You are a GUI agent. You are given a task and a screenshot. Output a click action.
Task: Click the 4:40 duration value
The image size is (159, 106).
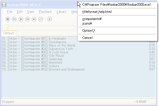tap(152, 52)
